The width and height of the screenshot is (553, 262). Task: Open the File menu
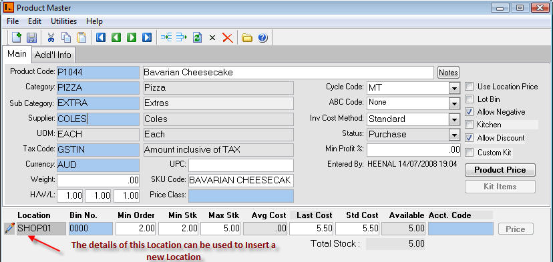coord(13,21)
